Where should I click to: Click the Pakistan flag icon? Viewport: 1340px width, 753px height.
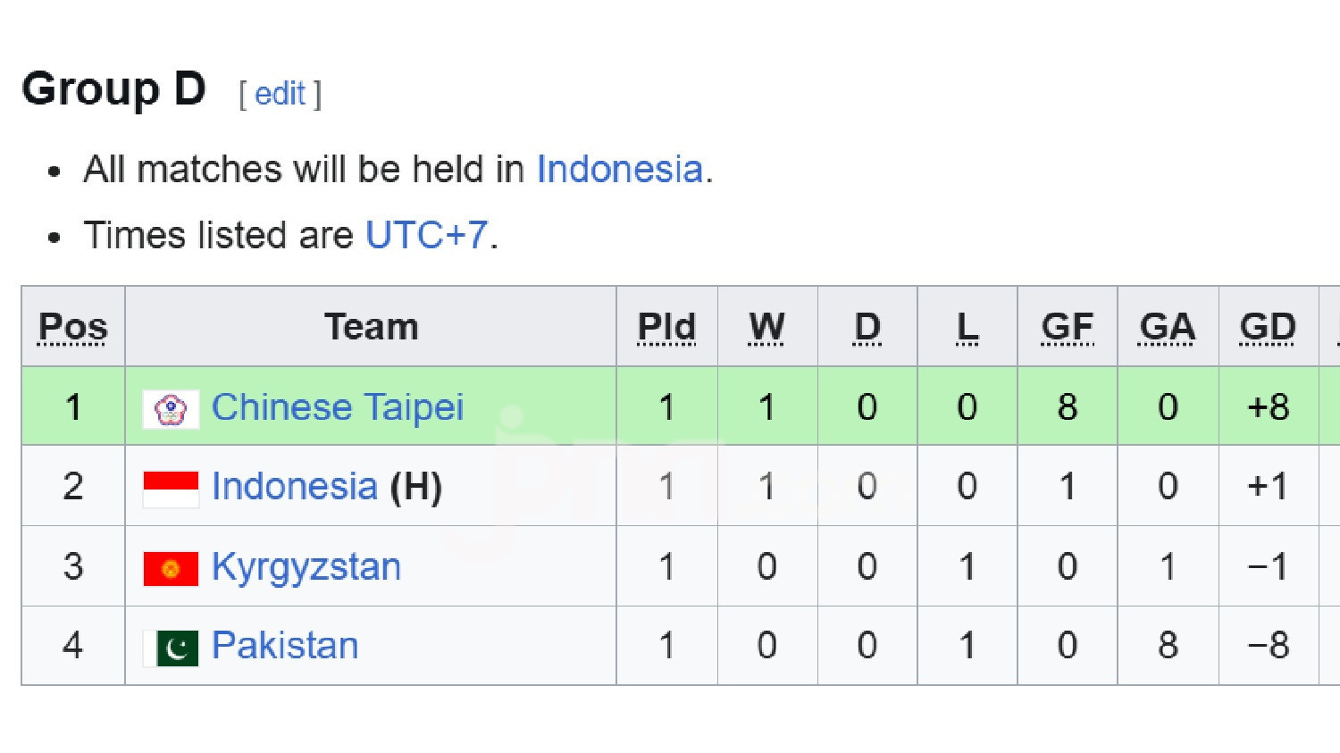[x=171, y=648]
